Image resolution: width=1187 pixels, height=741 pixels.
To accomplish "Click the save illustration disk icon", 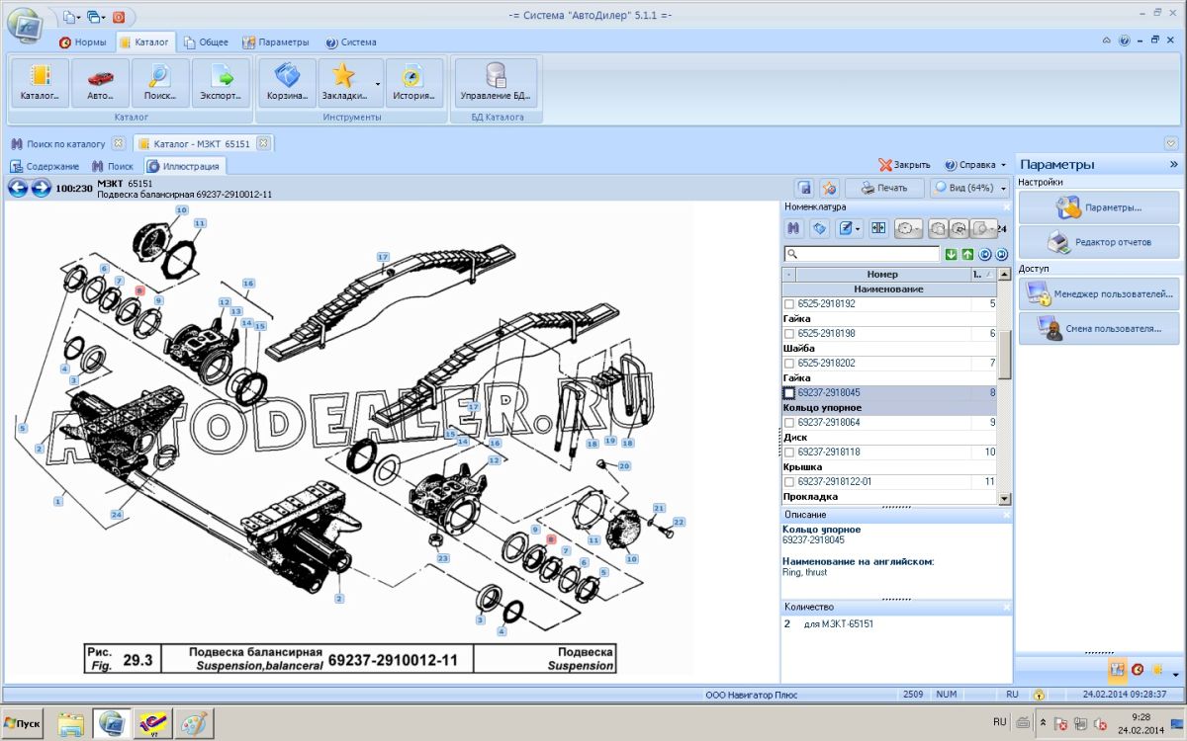I will pos(805,188).
